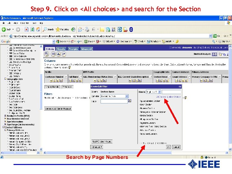Click the clear icon beside Value field
Screen dimensions: 232x174
[x=130, y=101]
